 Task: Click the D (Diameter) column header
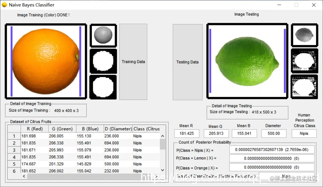click(118, 129)
